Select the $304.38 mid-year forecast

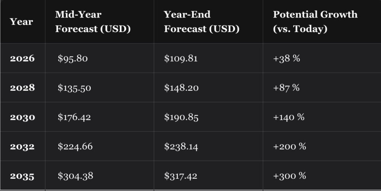pyautogui.click(x=75, y=176)
